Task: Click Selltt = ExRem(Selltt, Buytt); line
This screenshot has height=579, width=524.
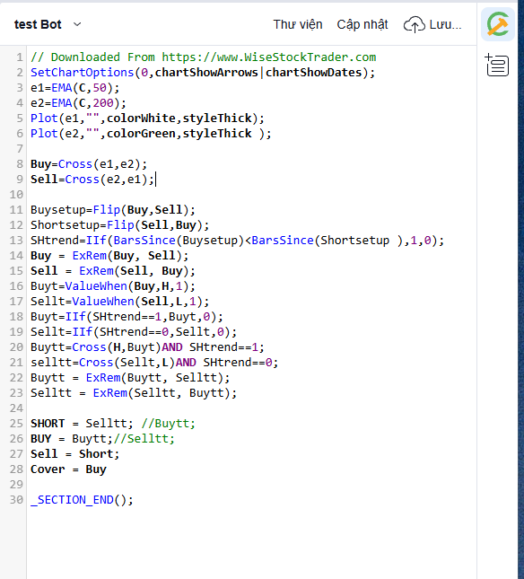Action: [x=134, y=393]
